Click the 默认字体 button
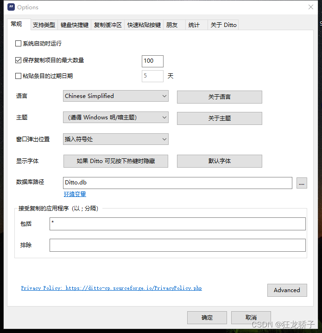 click(x=220, y=161)
